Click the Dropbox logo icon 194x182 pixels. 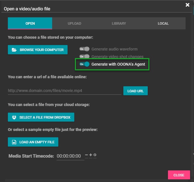click(x=14, y=117)
